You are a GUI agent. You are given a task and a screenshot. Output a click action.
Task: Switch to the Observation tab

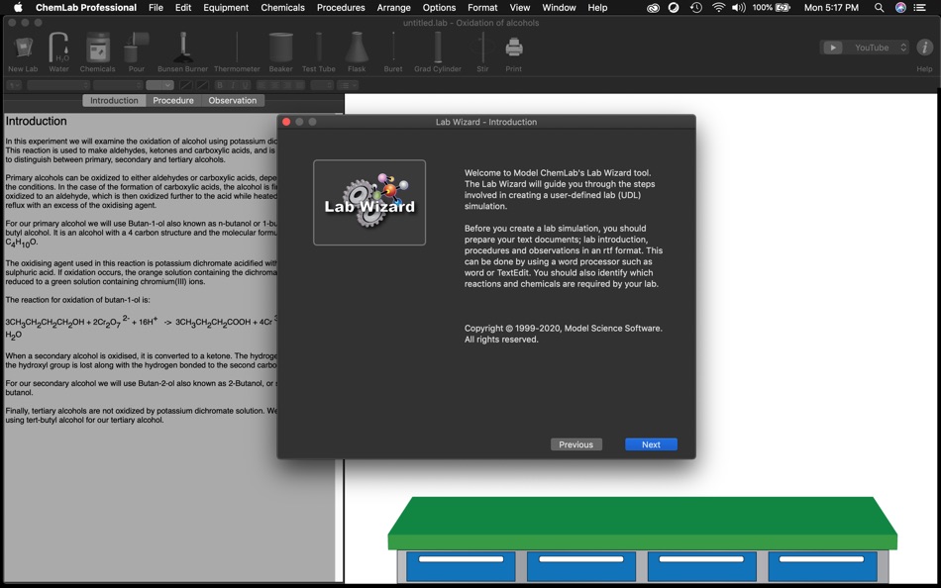233,100
